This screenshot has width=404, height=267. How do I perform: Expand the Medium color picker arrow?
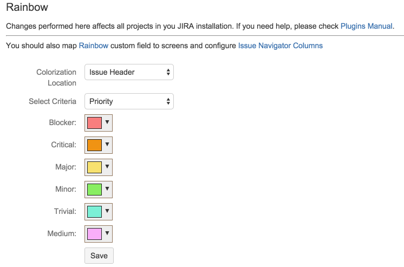pyautogui.click(x=107, y=233)
